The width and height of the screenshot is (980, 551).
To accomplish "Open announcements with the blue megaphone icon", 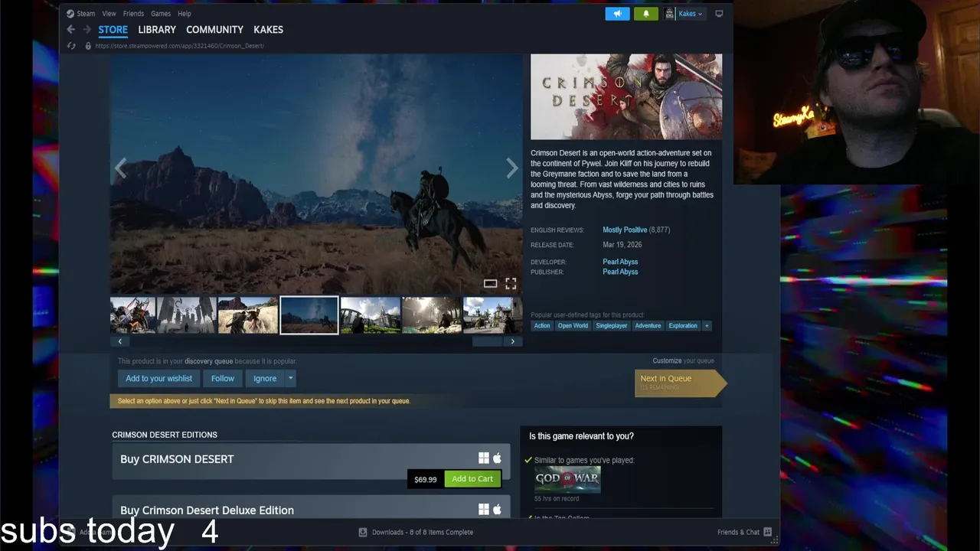I will pos(617,14).
